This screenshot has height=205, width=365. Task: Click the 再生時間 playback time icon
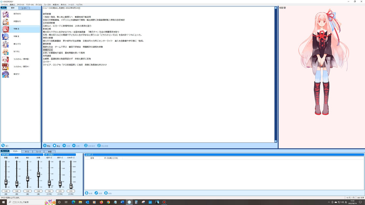99,145
